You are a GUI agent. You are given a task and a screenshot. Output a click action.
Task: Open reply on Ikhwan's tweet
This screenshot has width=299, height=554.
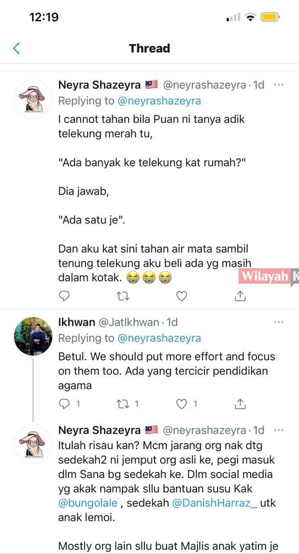tap(64, 404)
